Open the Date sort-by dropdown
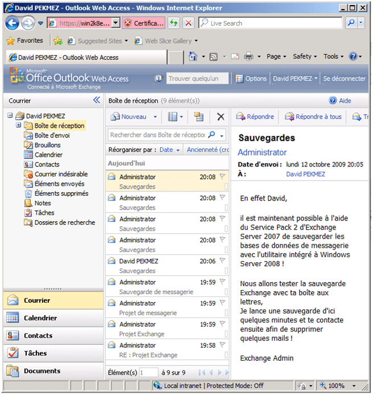 coord(170,150)
